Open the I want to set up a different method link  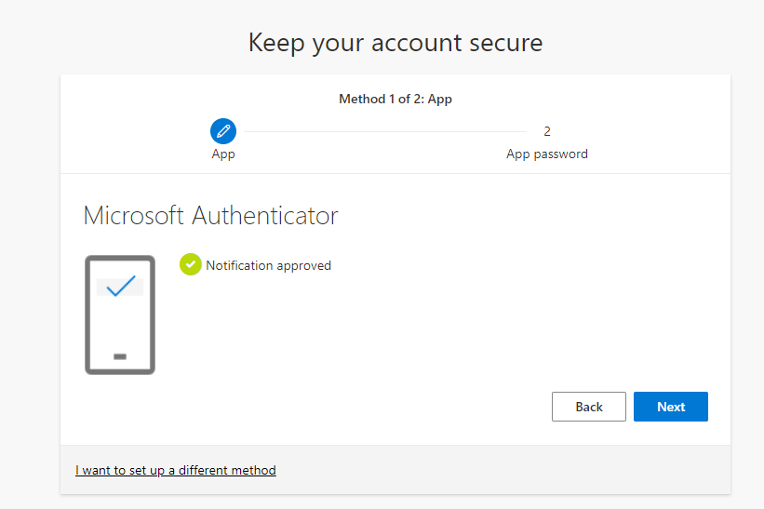click(x=175, y=470)
